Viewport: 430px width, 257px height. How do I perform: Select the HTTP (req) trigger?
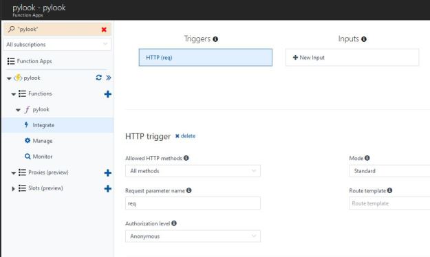pyautogui.click(x=206, y=58)
